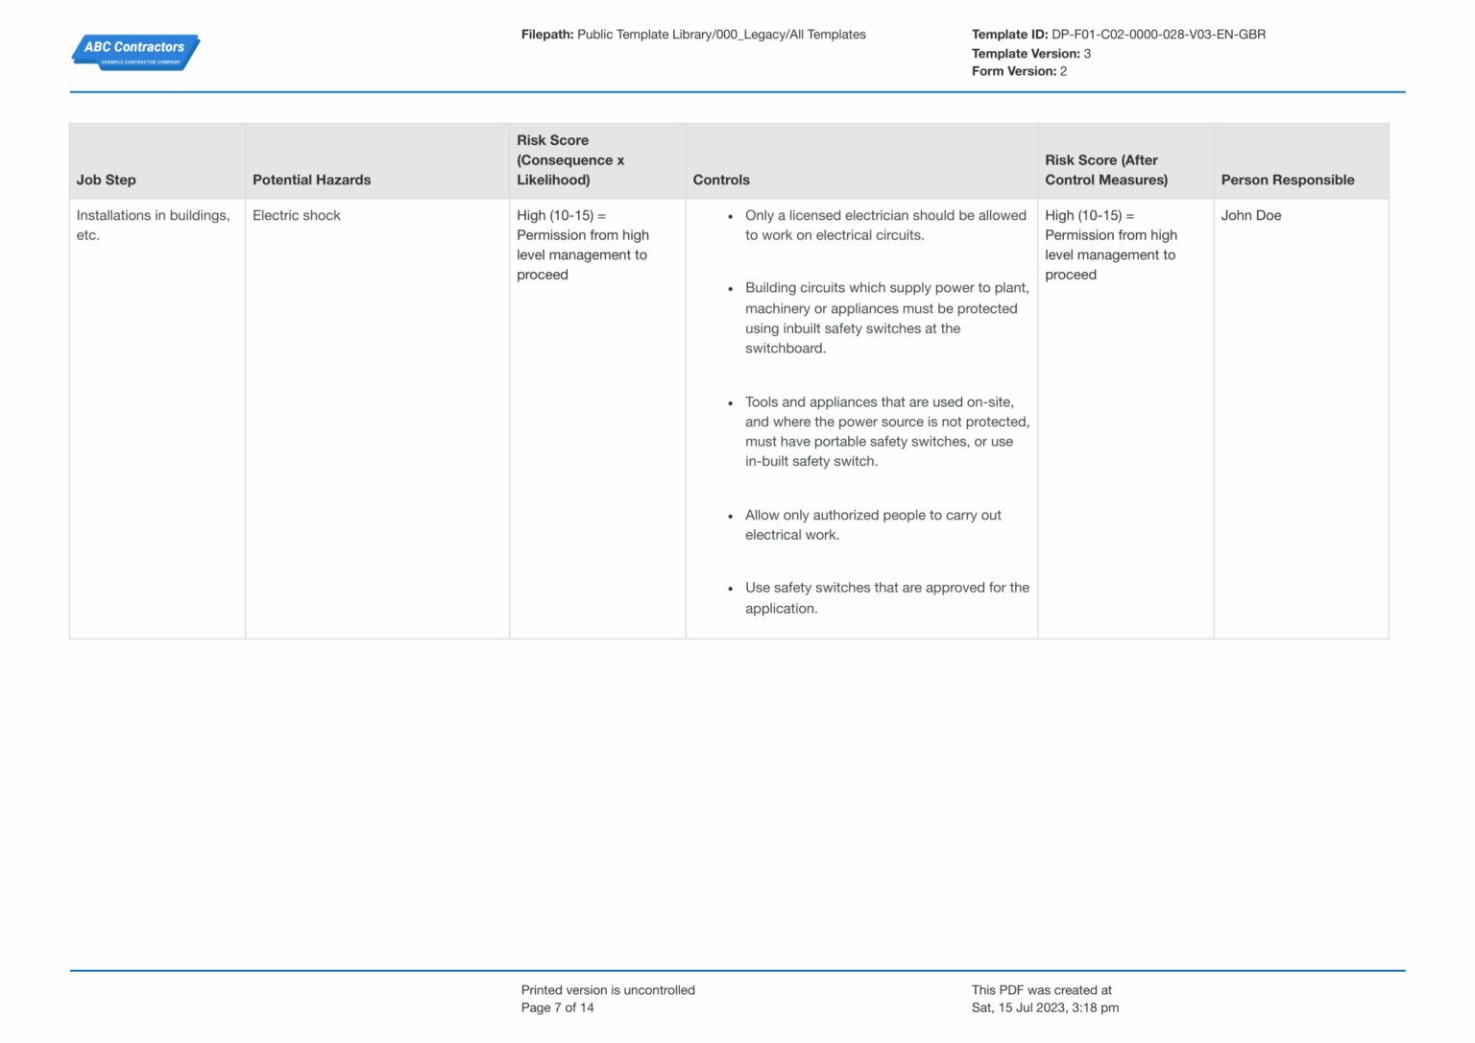Image resolution: width=1475 pixels, height=1043 pixels.
Task: Click the Use safety switches bullet item
Action: [886, 596]
